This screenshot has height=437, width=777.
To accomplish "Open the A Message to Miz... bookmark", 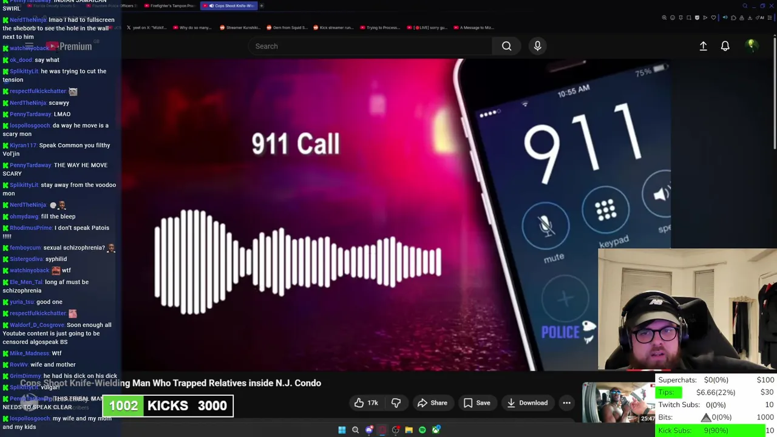I will click(473, 27).
